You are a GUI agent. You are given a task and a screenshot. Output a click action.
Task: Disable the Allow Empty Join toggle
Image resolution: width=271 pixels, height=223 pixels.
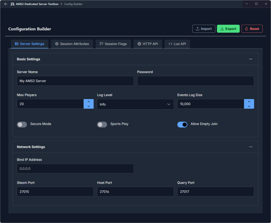click(x=182, y=125)
